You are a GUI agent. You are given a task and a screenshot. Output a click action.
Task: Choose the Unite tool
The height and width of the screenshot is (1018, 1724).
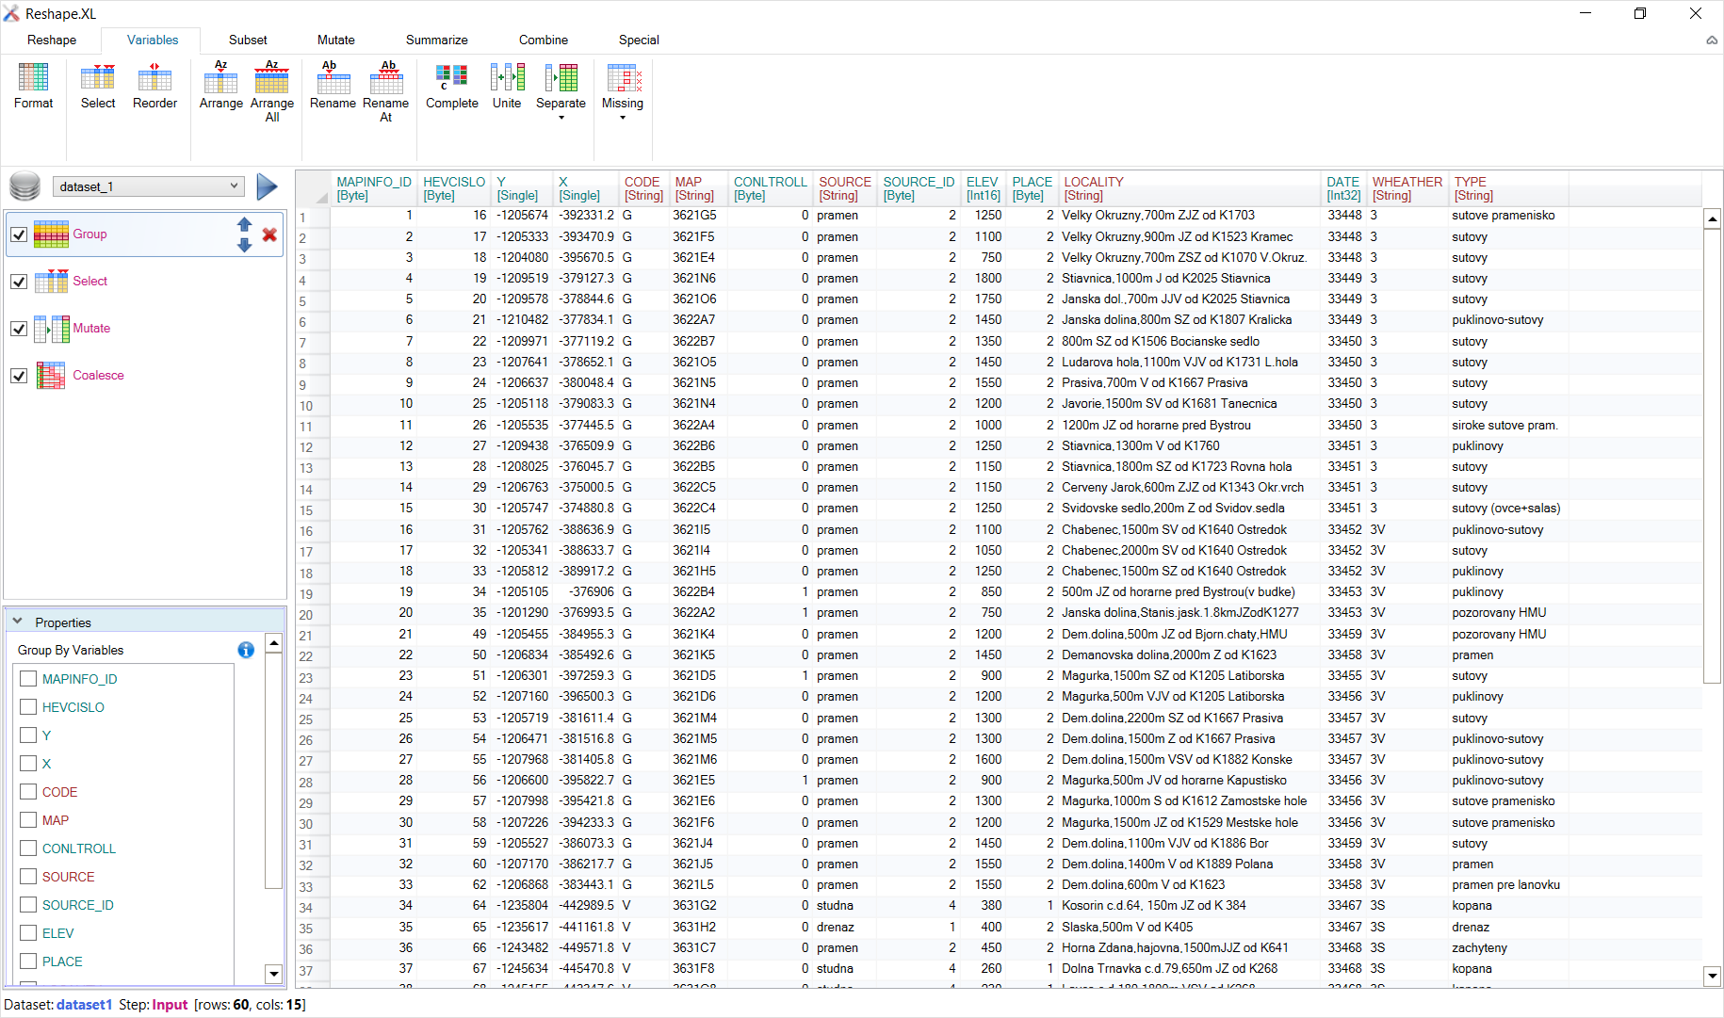coord(507,87)
